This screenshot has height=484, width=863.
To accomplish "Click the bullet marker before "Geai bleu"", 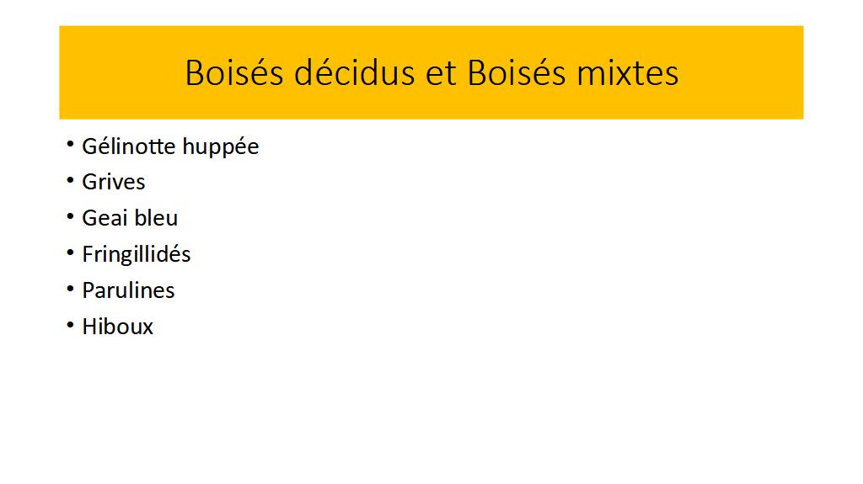I will [x=70, y=217].
